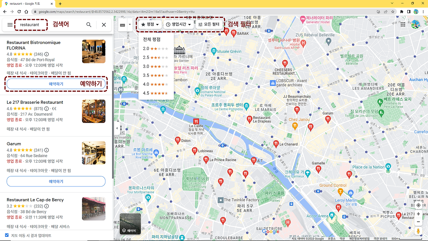
Task: Show info icon next to Garum rating
Action: [46, 150]
